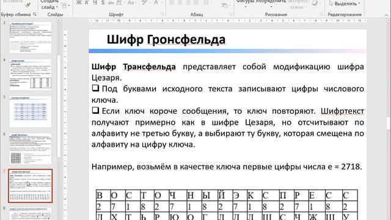
Task: Click the Создать слайд button
Action: [x=49, y=5]
